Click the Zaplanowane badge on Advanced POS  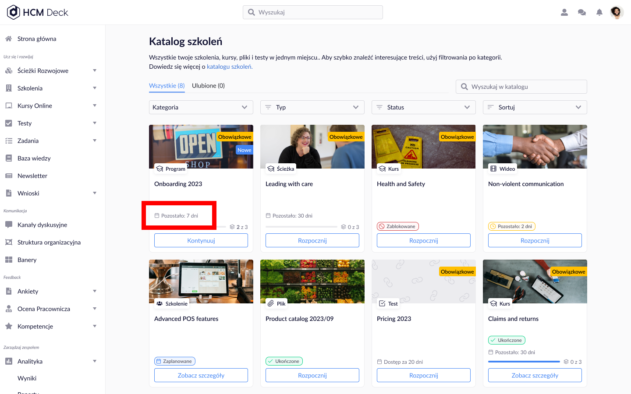click(175, 361)
